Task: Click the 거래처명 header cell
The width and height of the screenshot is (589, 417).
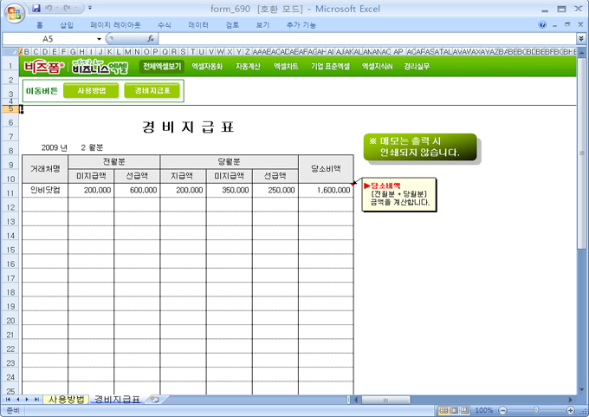Action: click(45, 168)
